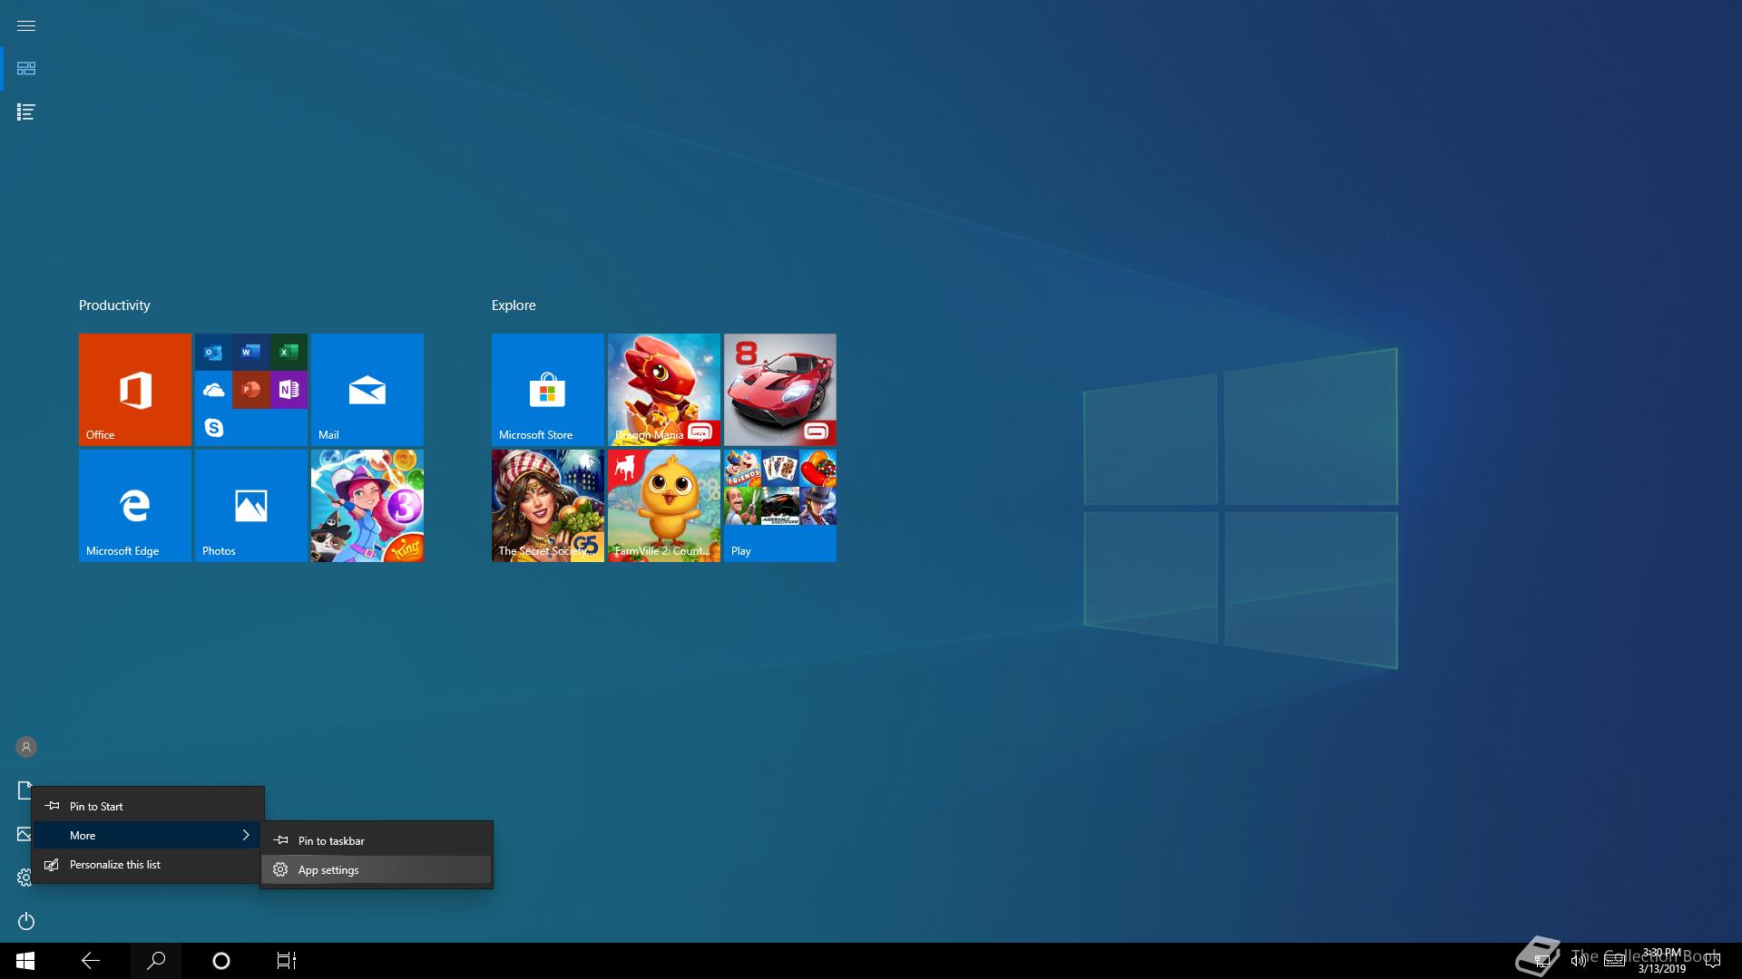The width and height of the screenshot is (1742, 979).
Task: Open the Excel small tile
Action: point(289,352)
